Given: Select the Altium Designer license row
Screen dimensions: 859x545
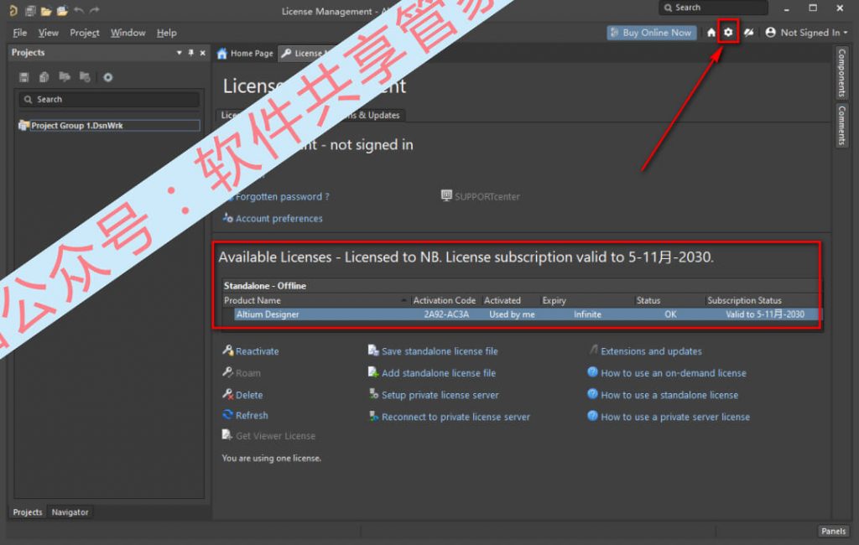Looking at the screenshot, I should pyautogui.click(x=523, y=314).
